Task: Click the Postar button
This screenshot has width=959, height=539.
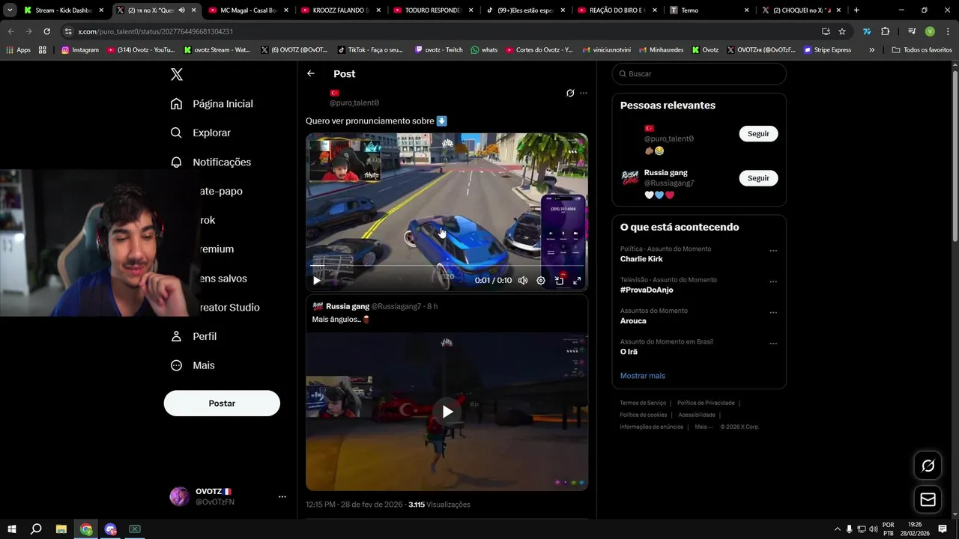Action: (222, 403)
